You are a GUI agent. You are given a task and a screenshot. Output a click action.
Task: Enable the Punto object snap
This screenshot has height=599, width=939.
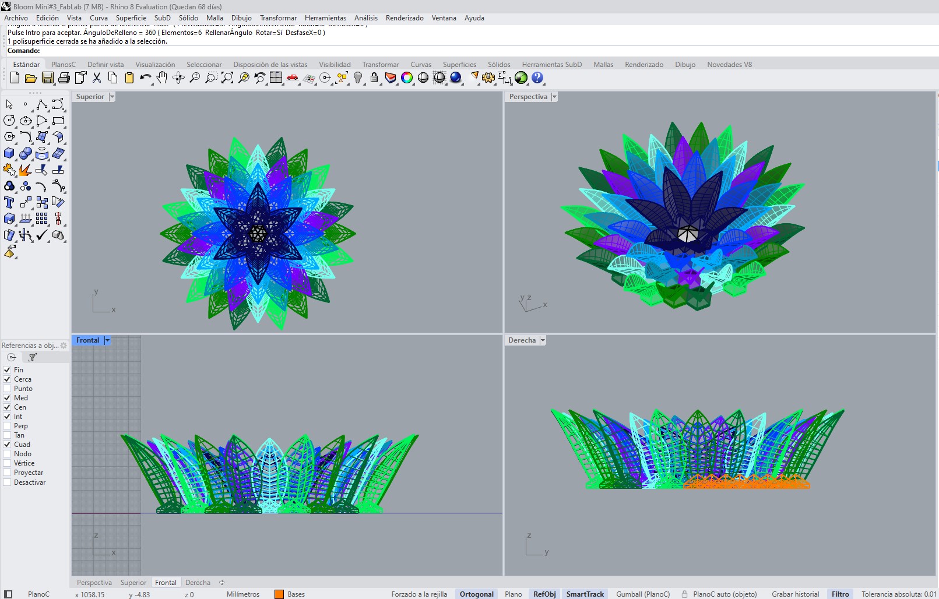point(6,388)
